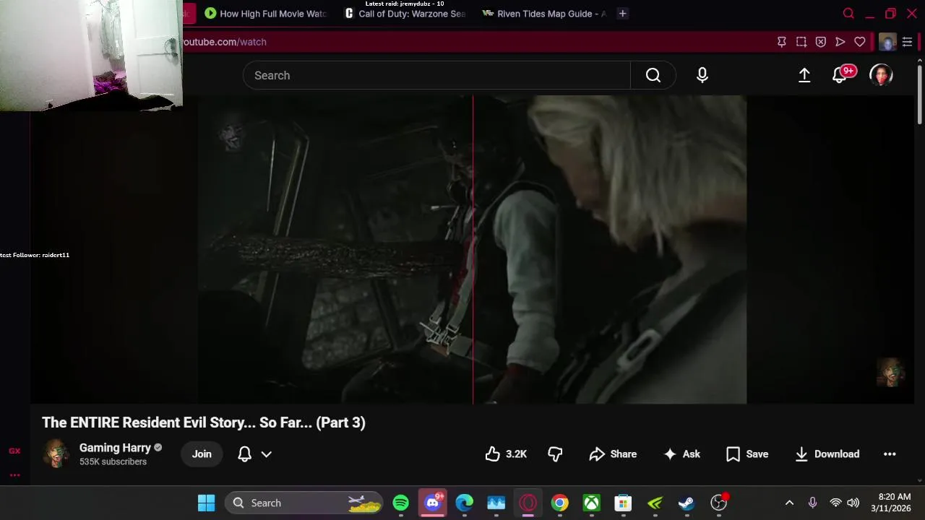Image resolution: width=925 pixels, height=520 pixels.
Task: Open the sidebar three-dots setup menu
Action: click(14, 474)
